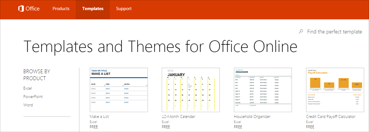This screenshot has height=132, width=369.
Task: Click Excel label under Credit Card Payoff Calculator
Action: coord(310,122)
